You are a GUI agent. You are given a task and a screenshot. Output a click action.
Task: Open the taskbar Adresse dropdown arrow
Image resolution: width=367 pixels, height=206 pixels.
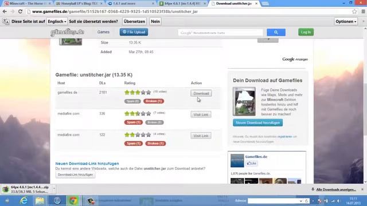(x=301, y=201)
